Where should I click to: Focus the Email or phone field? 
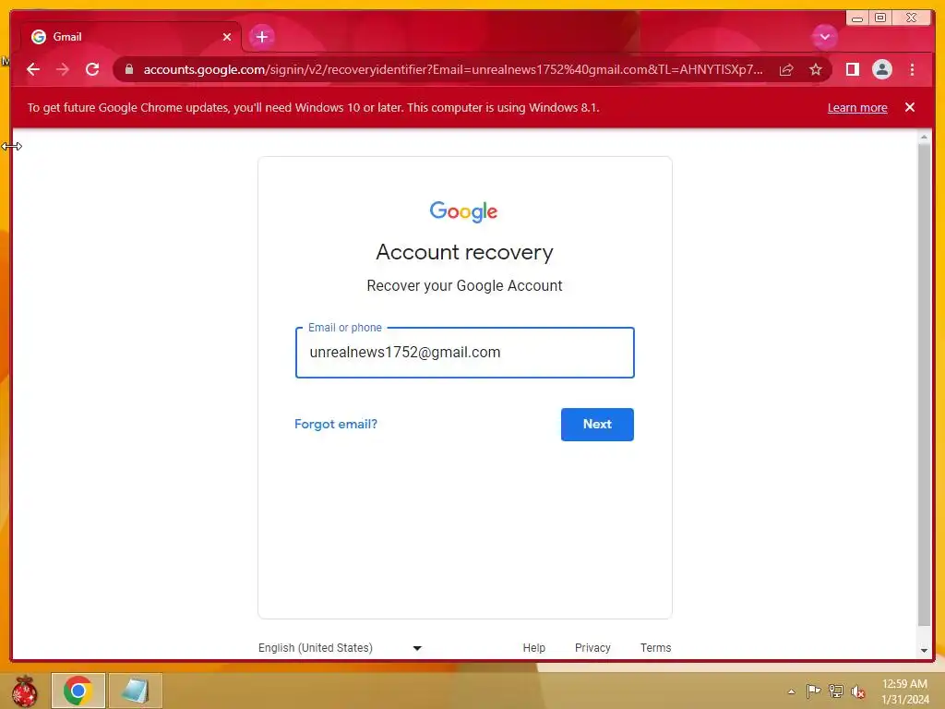click(x=465, y=353)
